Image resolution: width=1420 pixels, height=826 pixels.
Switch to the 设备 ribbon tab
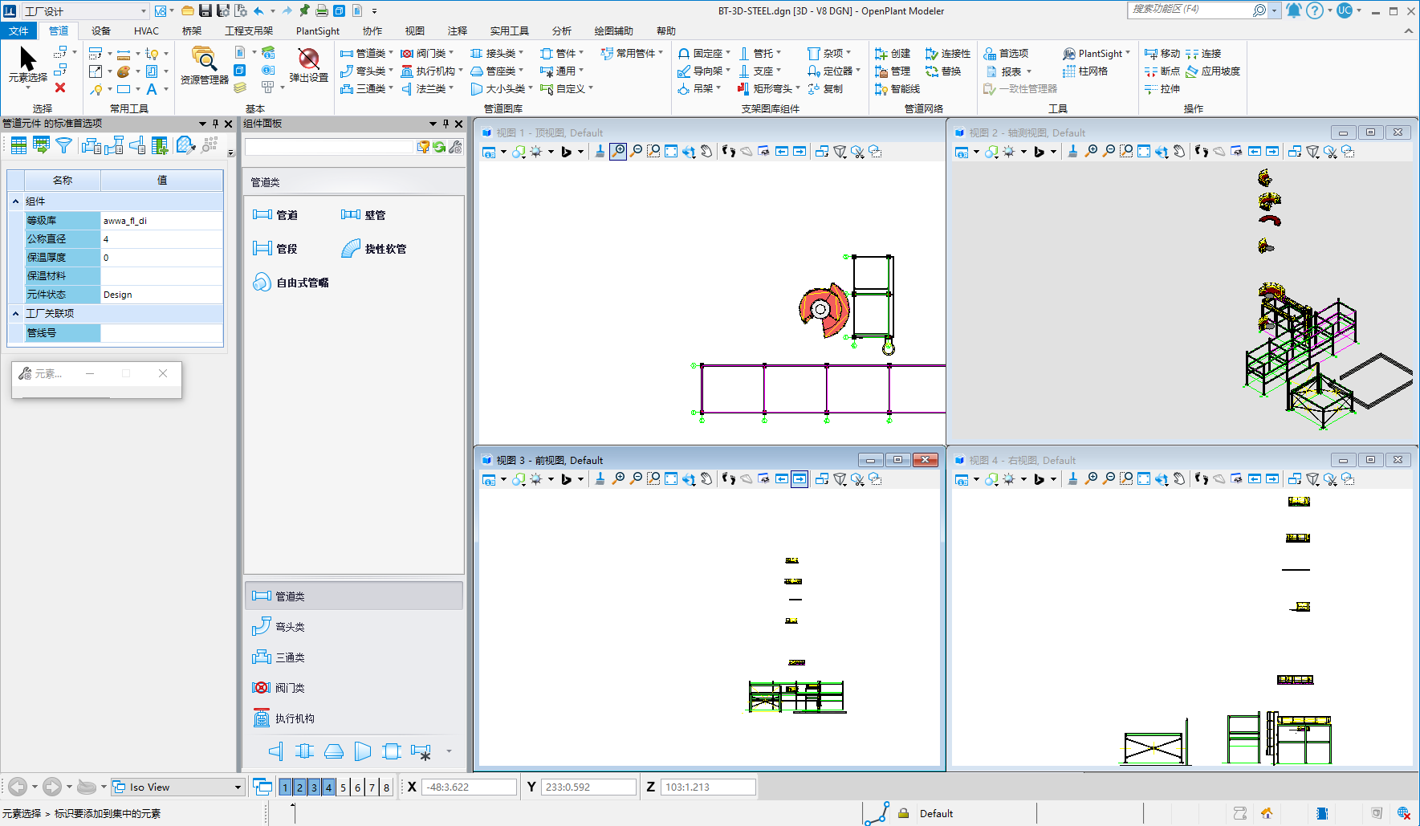[x=101, y=31]
